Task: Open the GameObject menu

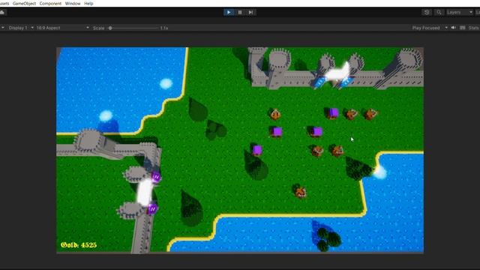Action: 24,3
